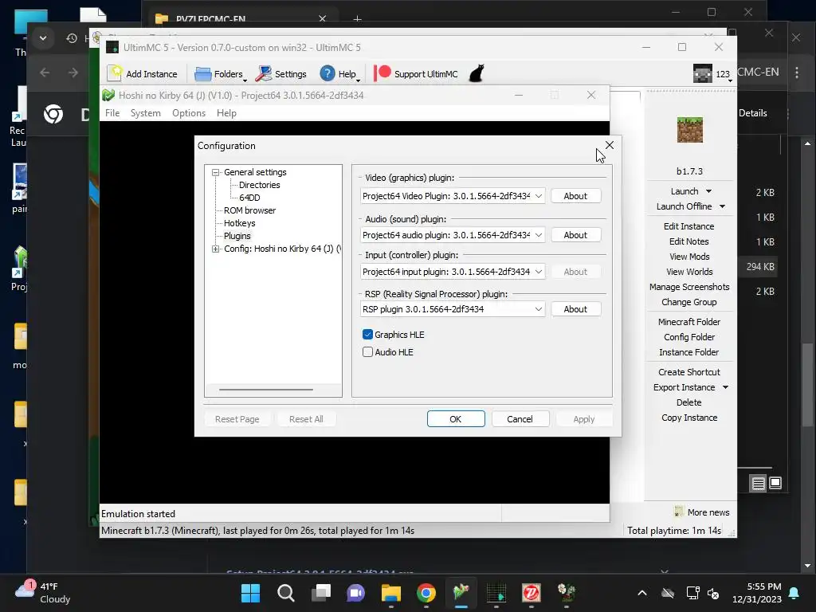The height and width of the screenshot is (612, 816).
Task: Open the Help toolbar icon
Action: click(x=328, y=73)
